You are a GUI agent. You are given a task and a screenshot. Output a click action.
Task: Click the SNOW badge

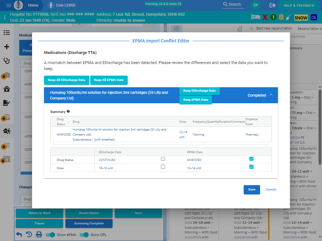301,18
